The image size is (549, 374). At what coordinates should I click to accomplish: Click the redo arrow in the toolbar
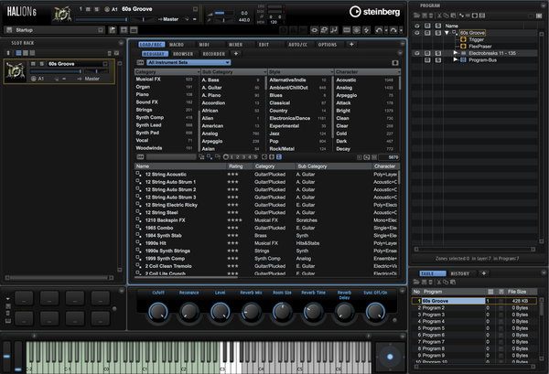click(393, 30)
